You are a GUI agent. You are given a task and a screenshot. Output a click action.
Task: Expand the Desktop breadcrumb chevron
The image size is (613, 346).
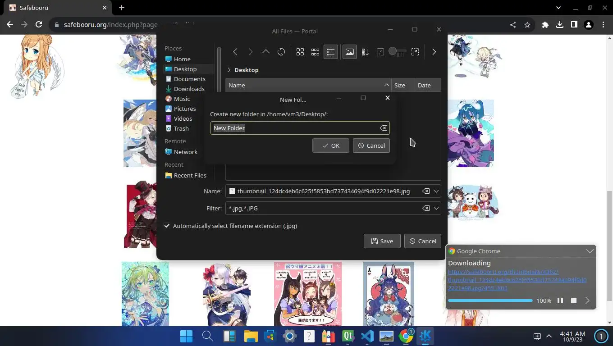(229, 70)
